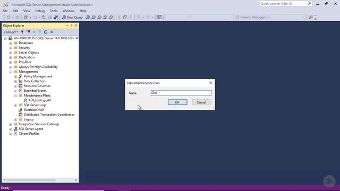Refresh the Object Explorer tree

pyautogui.click(x=46, y=32)
